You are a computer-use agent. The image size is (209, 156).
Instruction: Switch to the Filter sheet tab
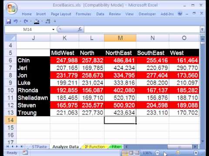(116, 147)
